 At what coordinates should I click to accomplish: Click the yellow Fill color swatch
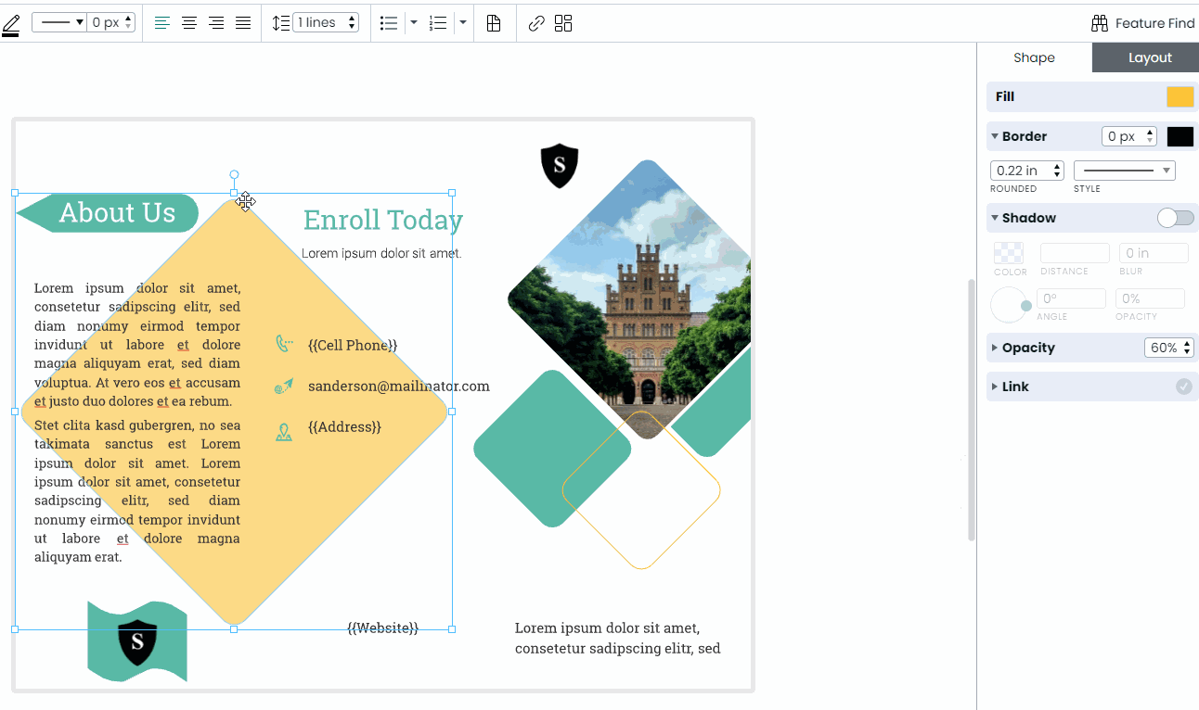tap(1180, 96)
